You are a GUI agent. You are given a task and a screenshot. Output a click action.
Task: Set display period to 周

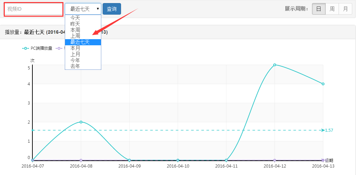coord(332,9)
